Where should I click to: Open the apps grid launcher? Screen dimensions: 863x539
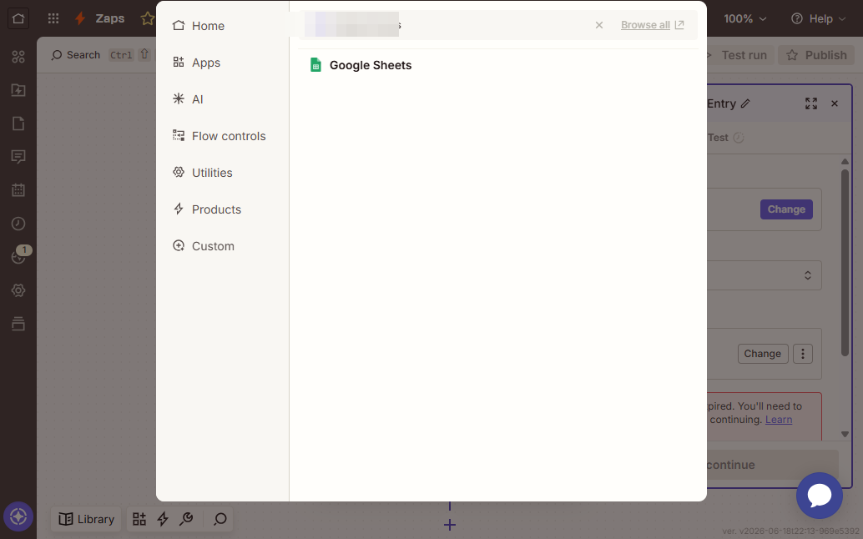(x=53, y=18)
